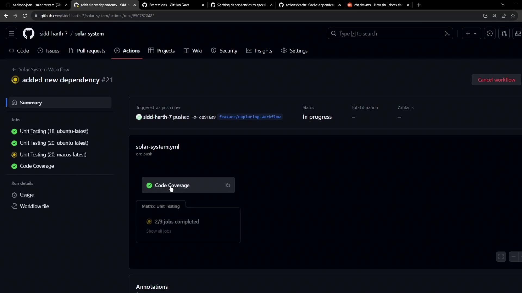Open the hamburger navigation menu

click(x=11, y=34)
